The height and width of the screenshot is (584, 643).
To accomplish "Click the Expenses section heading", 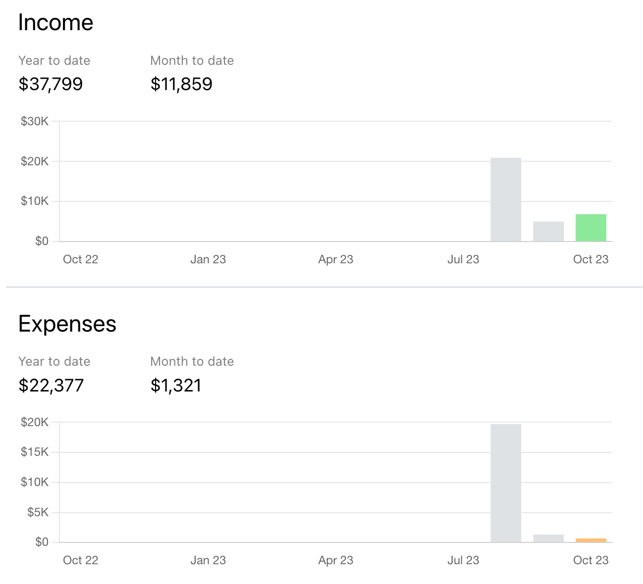I will (x=67, y=324).
